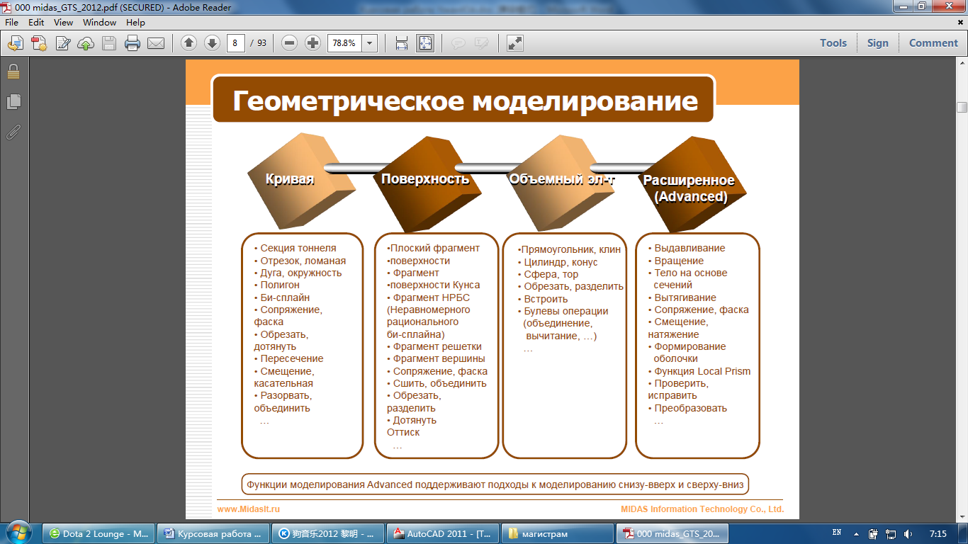Open the zoom percentage dropdown arrow
This screenshot has width=968, height=544.
click(369, 43)
